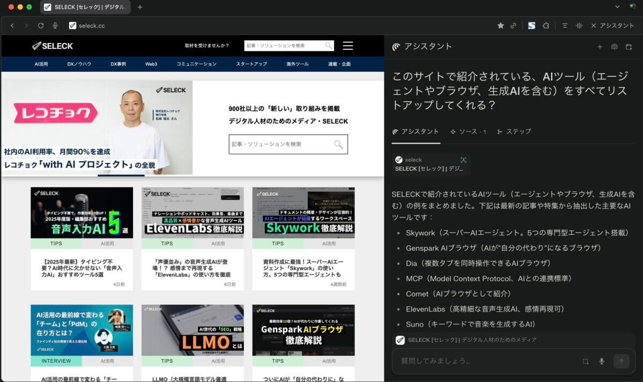The width and height of the screenshot is (643, 382).
Task: Expand the tab list chevron at top right
Action: (617, 7)
